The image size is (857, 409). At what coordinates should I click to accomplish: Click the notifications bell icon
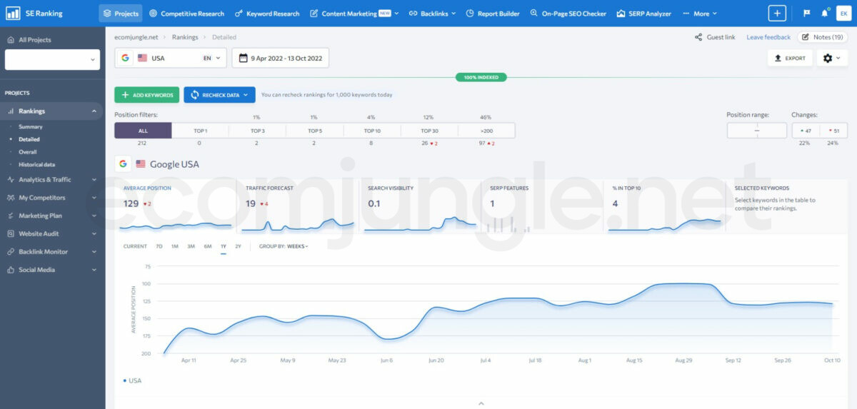[825, 14]
